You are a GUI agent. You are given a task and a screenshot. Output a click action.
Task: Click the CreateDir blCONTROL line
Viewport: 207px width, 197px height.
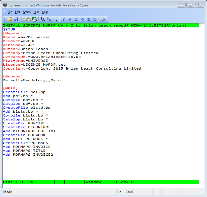(x=27, y=127)
